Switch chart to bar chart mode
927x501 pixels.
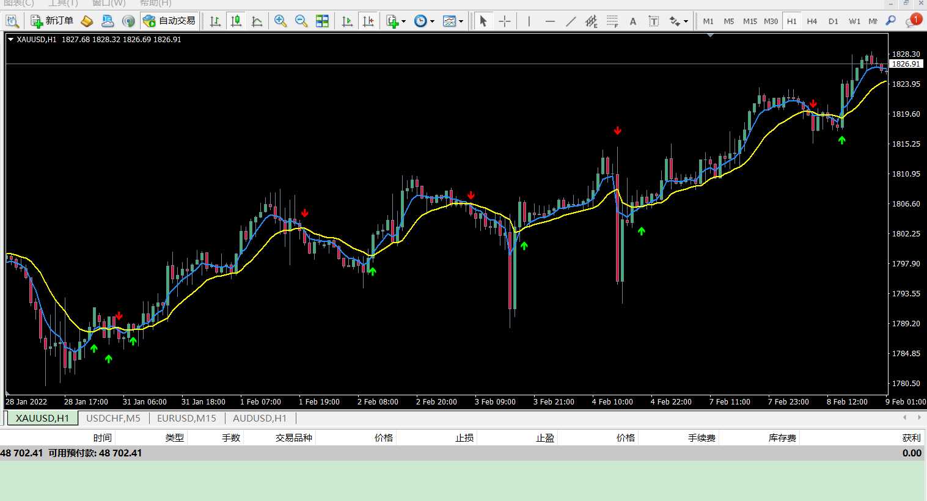pos(215,21)
